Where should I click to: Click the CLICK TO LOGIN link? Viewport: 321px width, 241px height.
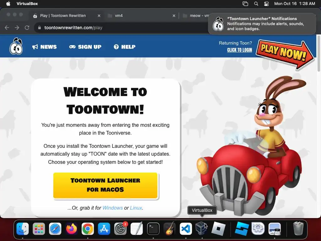[x=239, y=50]
